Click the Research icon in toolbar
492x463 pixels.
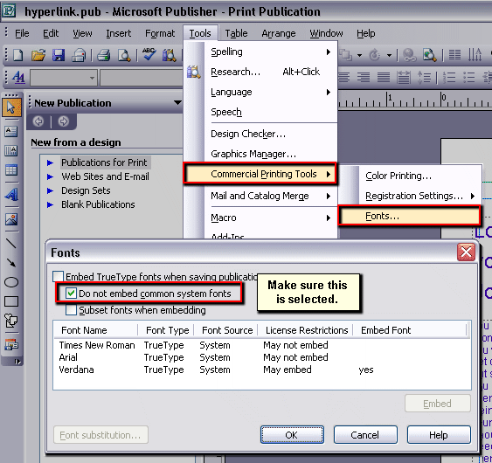(170, 55)
